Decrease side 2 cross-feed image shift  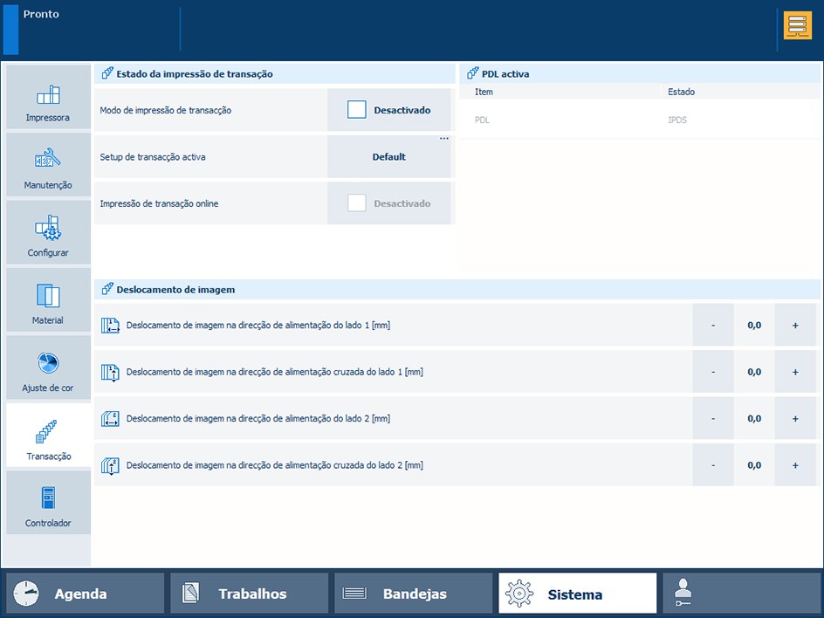(x=713, y=465)
